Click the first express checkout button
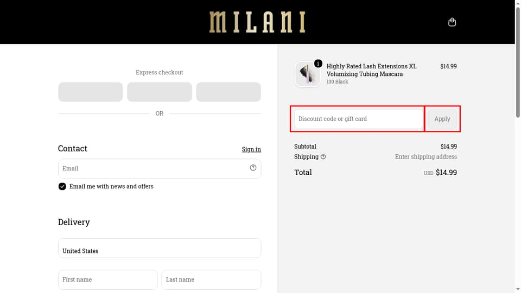The height and width of the screenshot is (293, 521). coord(91,92)
